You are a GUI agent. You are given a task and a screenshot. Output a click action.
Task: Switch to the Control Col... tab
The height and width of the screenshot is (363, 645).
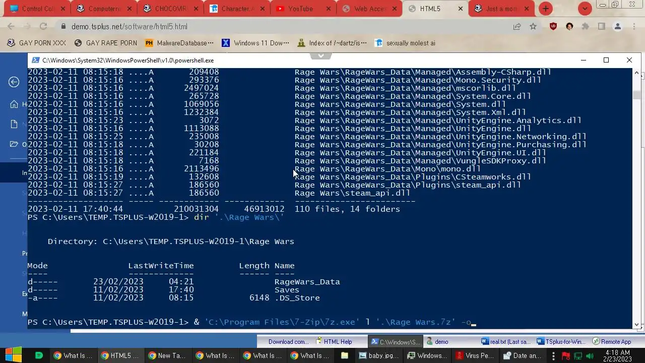click(38, 9)
